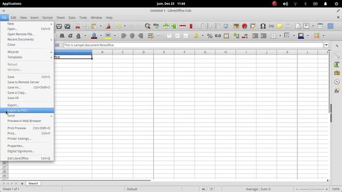Screen dimensions: 342x192
Task: Add a new sheet with plus button
Action: [22, 183]
